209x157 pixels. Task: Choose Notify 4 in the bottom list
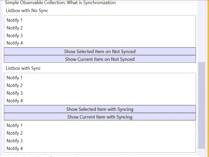click(100, 149)
